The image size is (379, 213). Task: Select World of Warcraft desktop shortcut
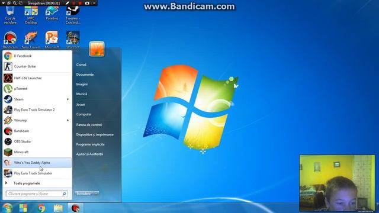(73, 40)
